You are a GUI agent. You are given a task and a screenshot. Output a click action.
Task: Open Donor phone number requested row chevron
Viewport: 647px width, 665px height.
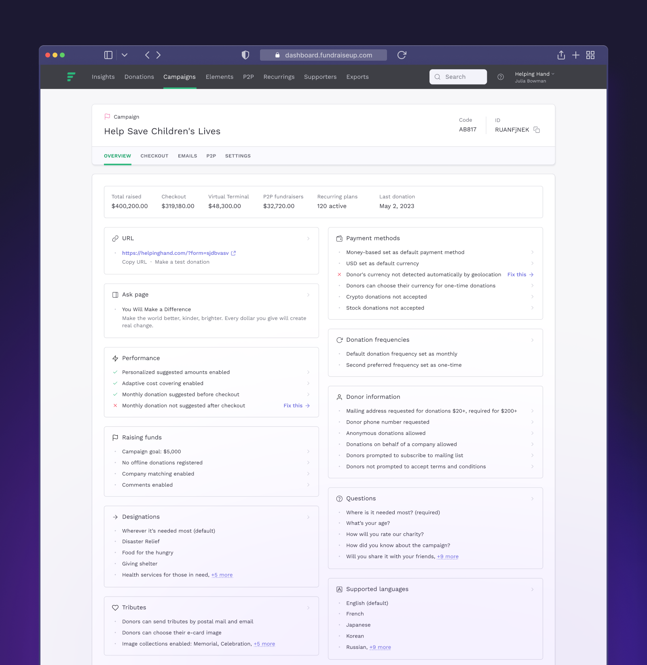click(x=532, y=422)
